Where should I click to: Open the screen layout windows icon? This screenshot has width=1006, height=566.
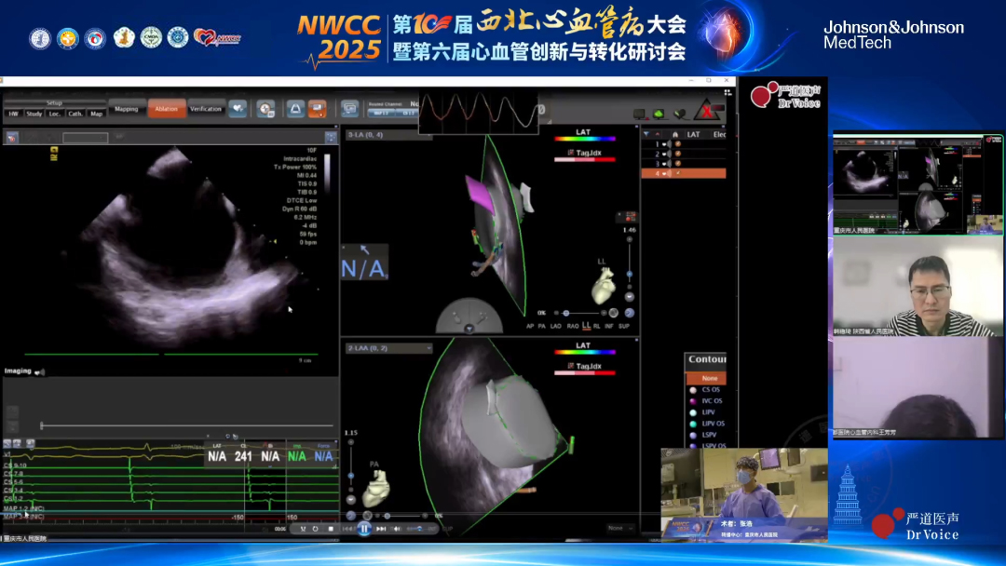[349, 109]
